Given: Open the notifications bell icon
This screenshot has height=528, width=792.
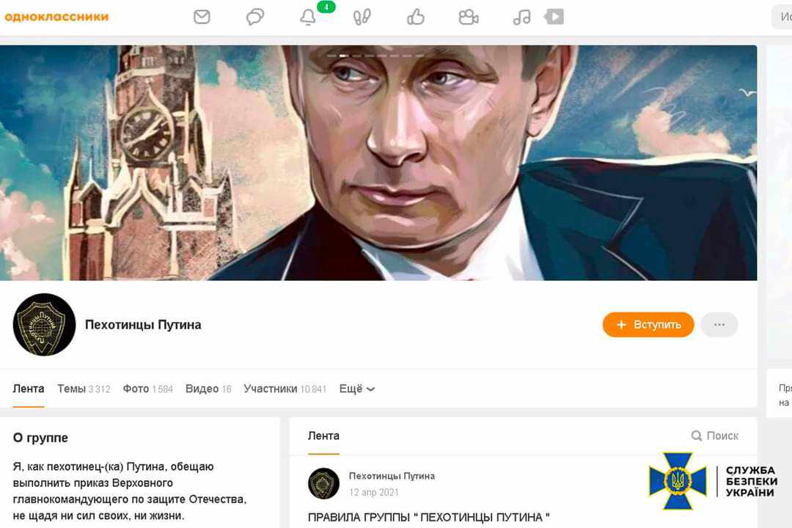Looking at the screenshot, I should [x=307, y=17].
